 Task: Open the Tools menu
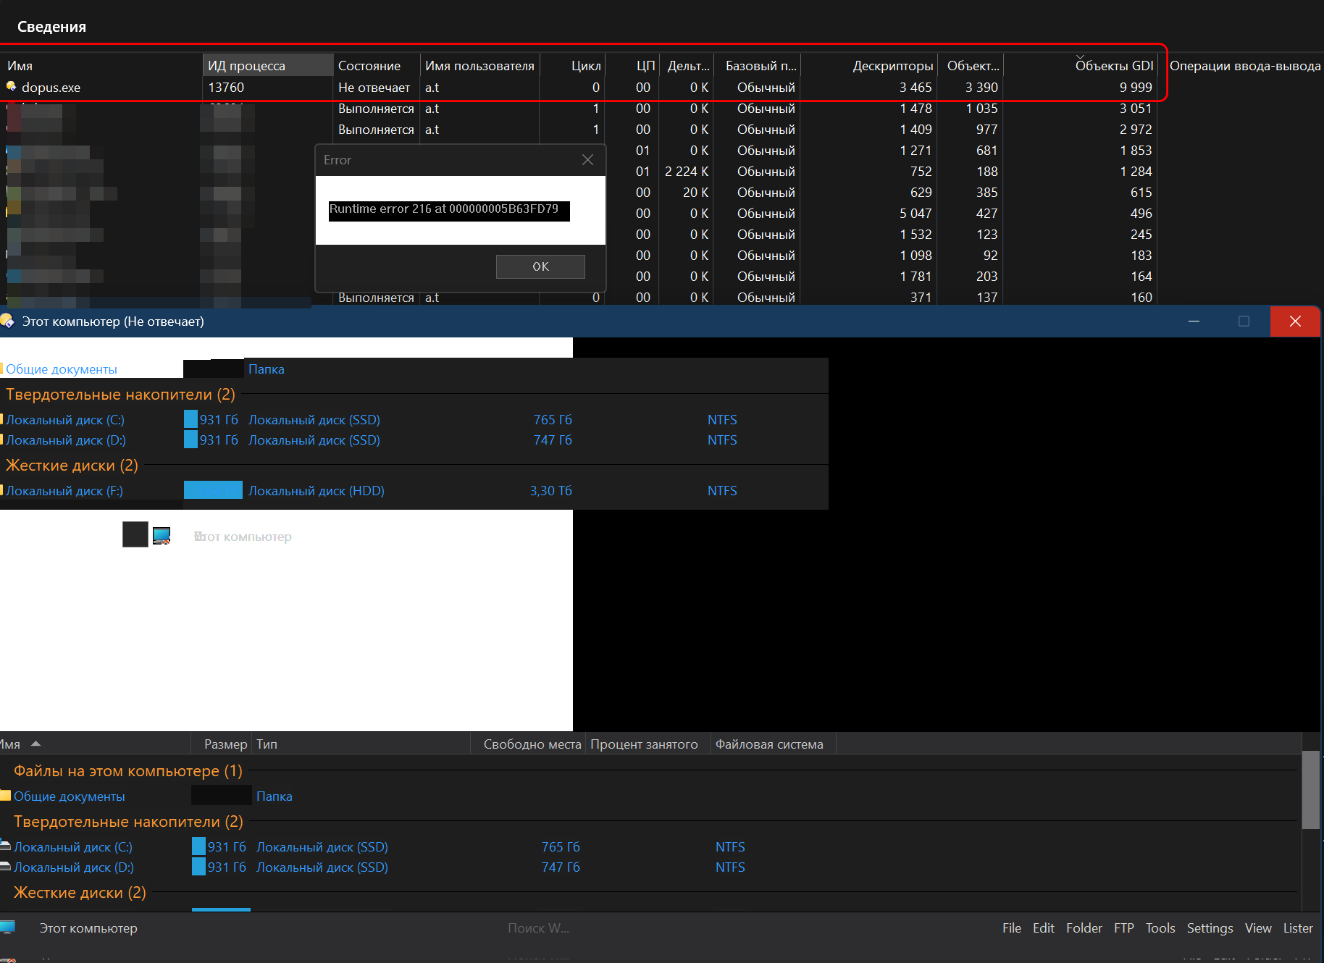(1160, 928)
